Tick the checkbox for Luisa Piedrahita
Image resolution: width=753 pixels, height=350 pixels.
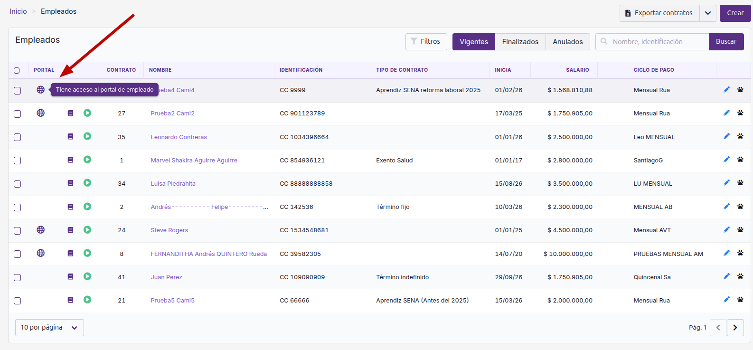(18, 184)
